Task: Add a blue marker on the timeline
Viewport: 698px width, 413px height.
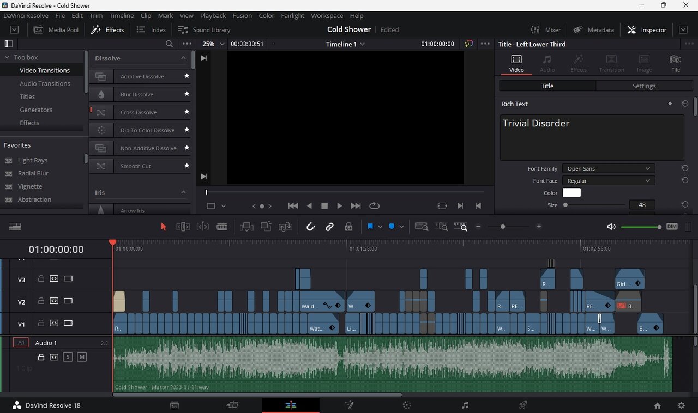Action: click(392, 227)
